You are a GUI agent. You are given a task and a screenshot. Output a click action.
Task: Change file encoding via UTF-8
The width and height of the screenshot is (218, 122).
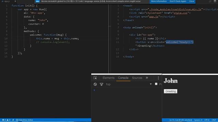pyautogui.click(x=207, y=120)
